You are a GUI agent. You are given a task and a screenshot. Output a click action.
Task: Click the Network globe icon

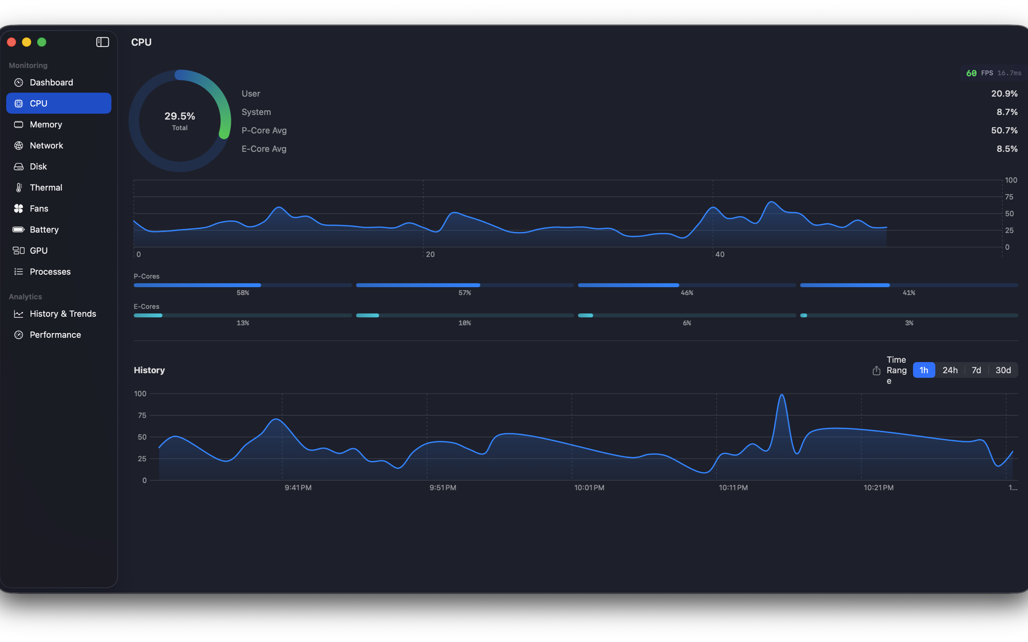point(19,146)
